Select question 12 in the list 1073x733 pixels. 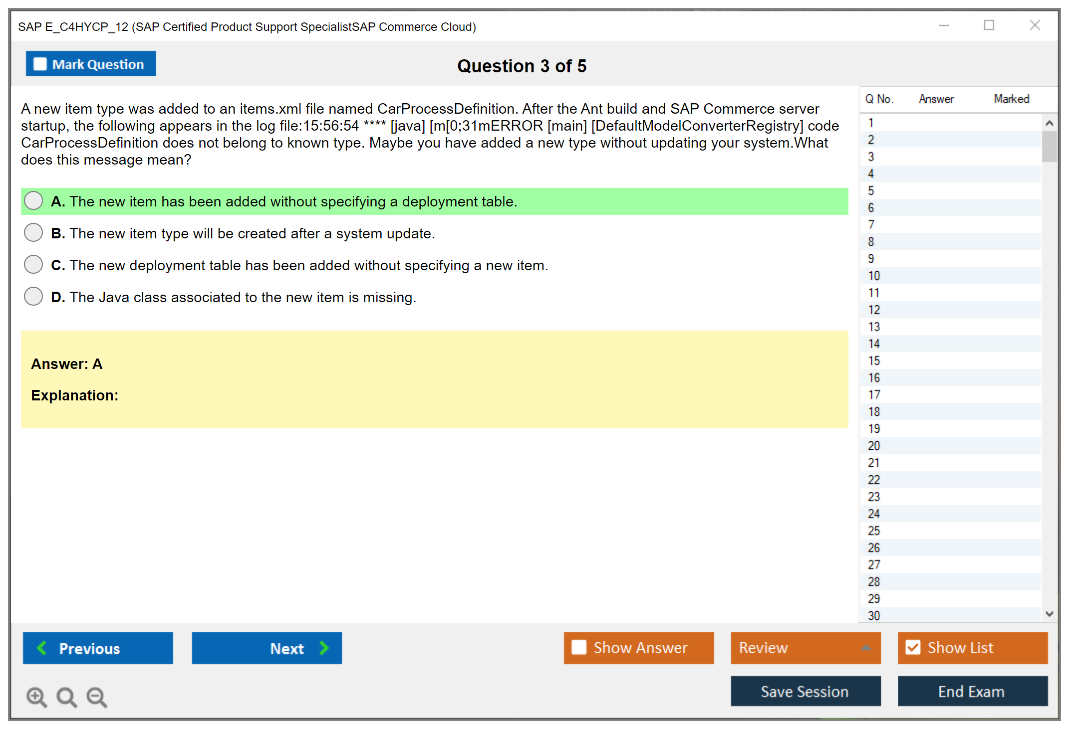(874, 310)
